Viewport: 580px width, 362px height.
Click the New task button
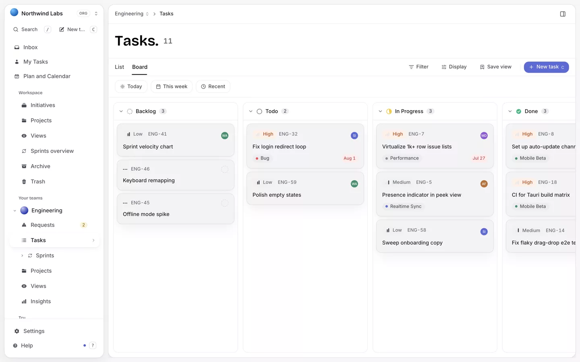(546, 67)
